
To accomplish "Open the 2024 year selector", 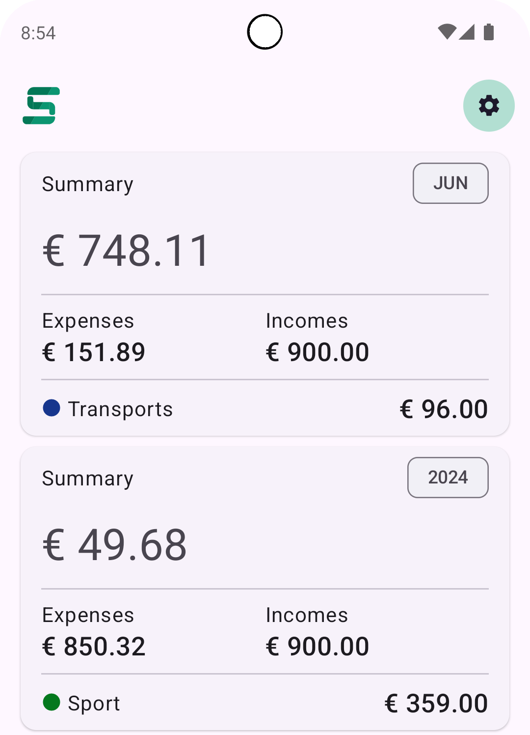I will click(448, 478).
